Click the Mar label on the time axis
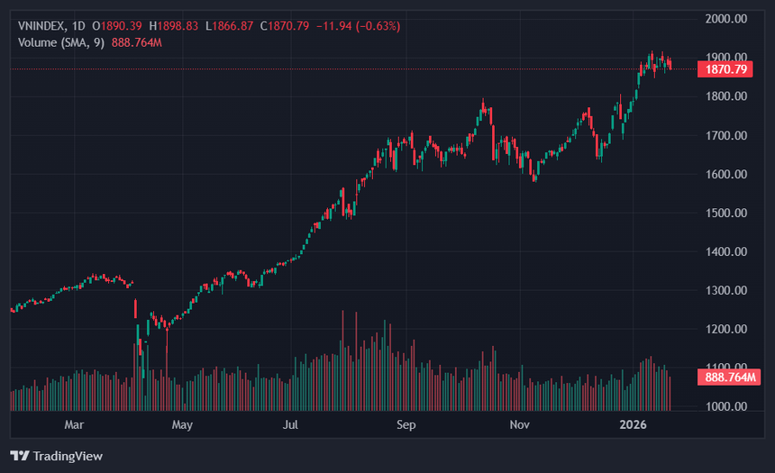The width and height of the screenshot is (775, 473). tap(74, 423)
